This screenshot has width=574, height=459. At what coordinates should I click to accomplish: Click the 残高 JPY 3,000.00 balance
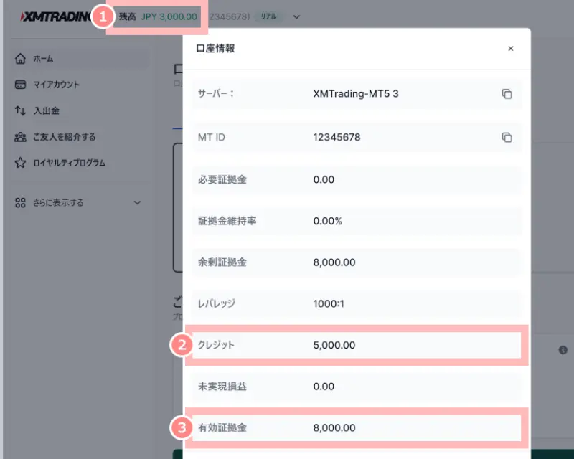click(158, 16)
